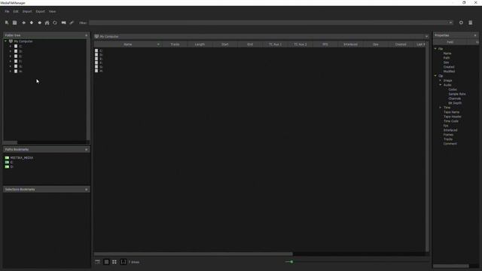Expand the E: drive in Folder tree

coord(11,56)
